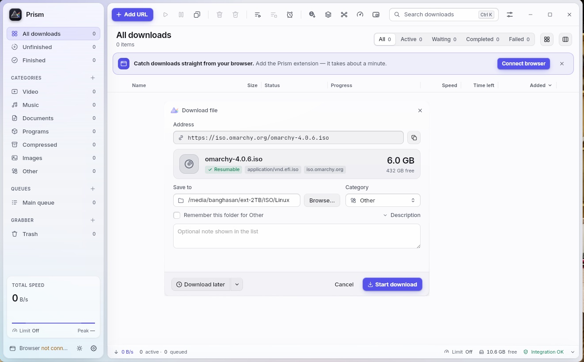
Task: Open the Category dropdown showing Other
Action: pyautogui.click(x=383, y=200)
